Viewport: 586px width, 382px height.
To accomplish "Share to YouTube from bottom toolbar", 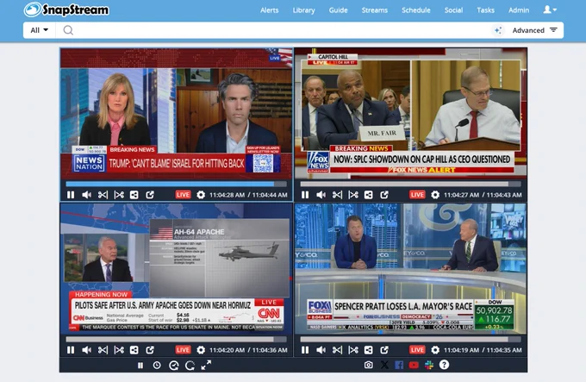I will pos(414,365).
